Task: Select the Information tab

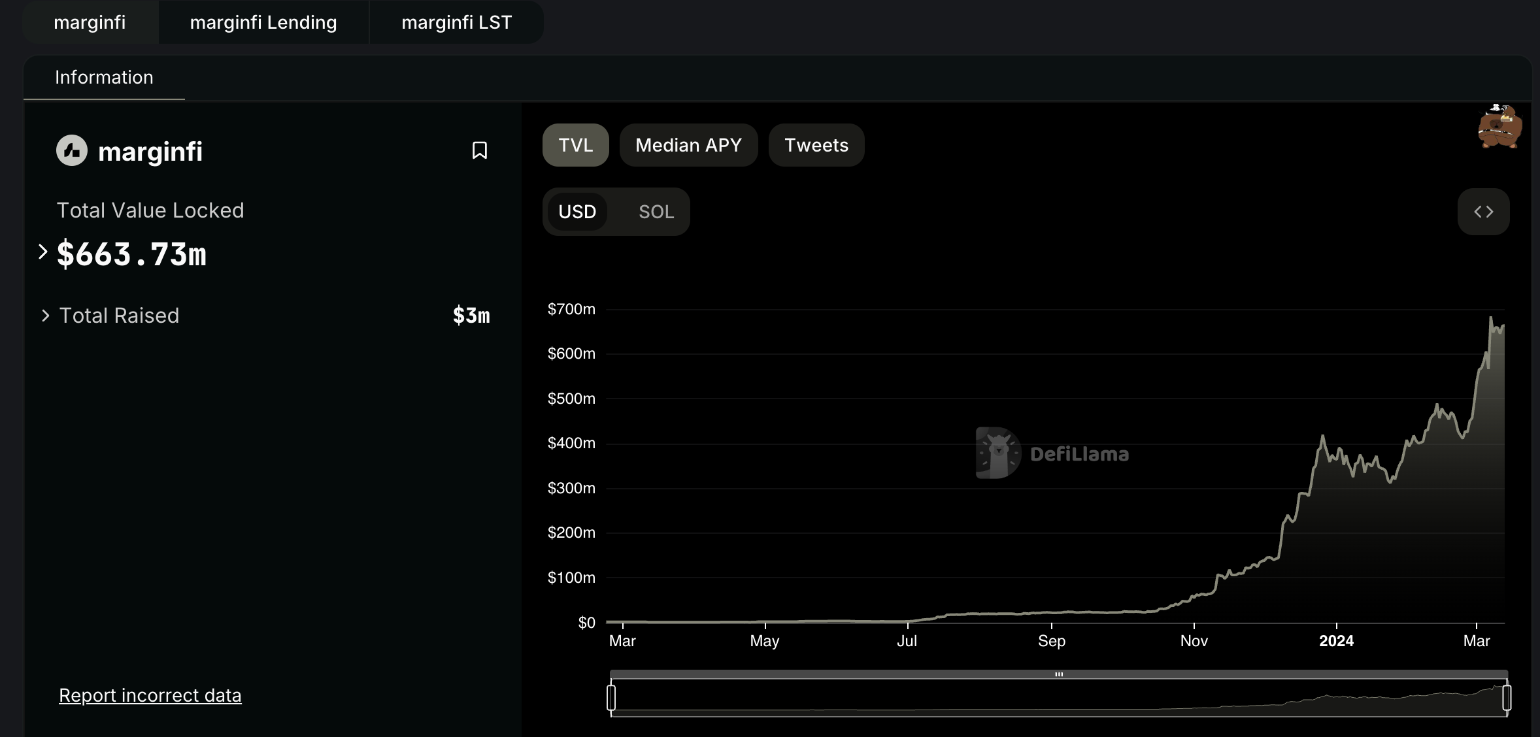Action: (x=104, y=77)
